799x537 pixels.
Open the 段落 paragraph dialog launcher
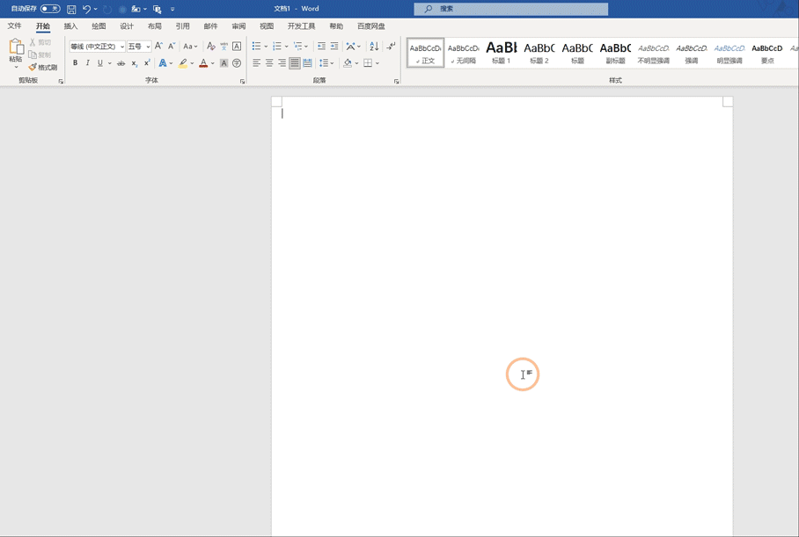click(397, 81)
